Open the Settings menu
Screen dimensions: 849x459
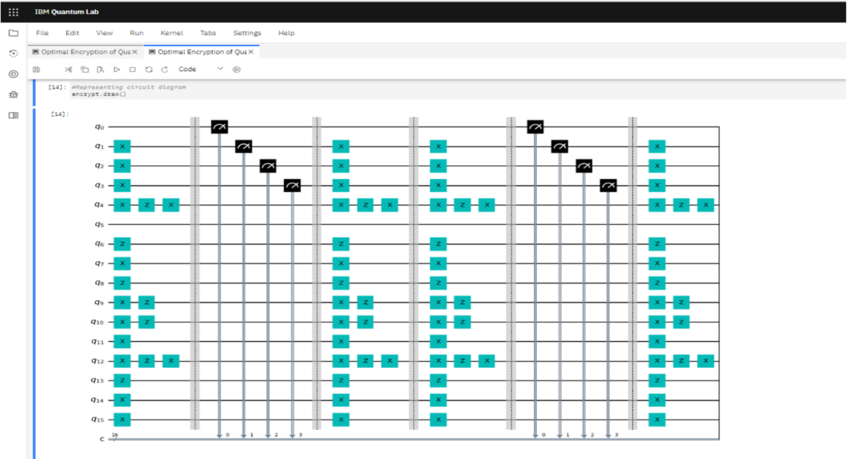pos(247,33)
